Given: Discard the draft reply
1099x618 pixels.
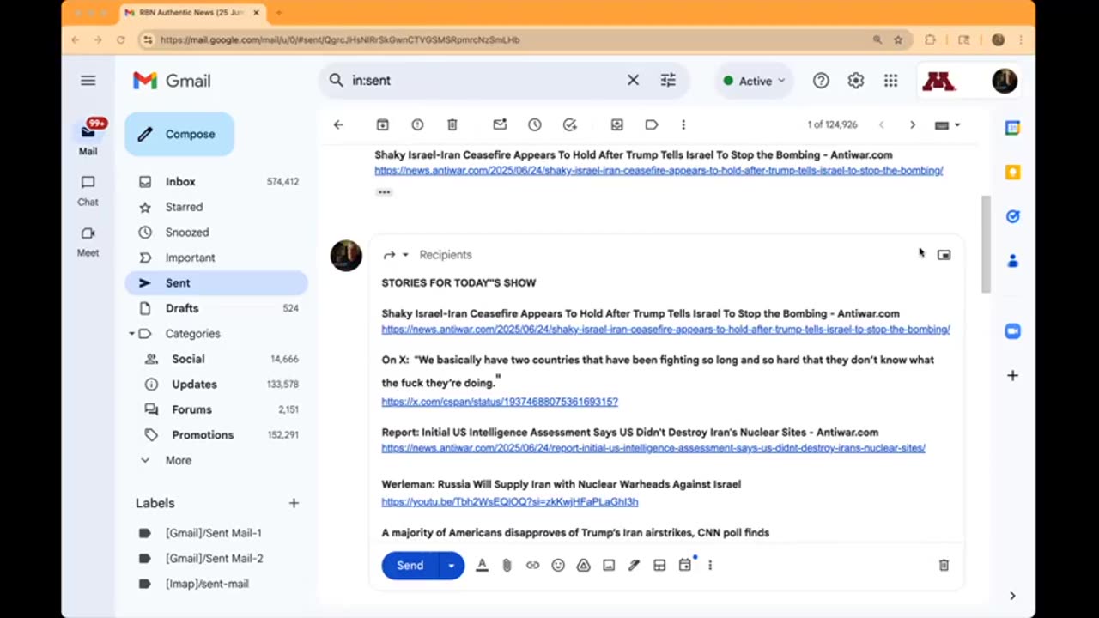Looking at the screenshot, I should pyautogui.click(x=944, y=565).
